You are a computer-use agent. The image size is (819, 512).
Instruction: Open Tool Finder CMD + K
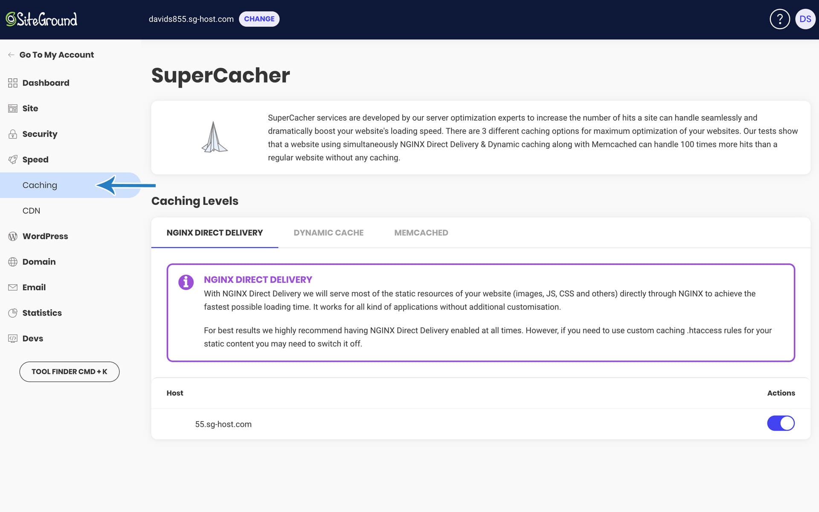69,372
